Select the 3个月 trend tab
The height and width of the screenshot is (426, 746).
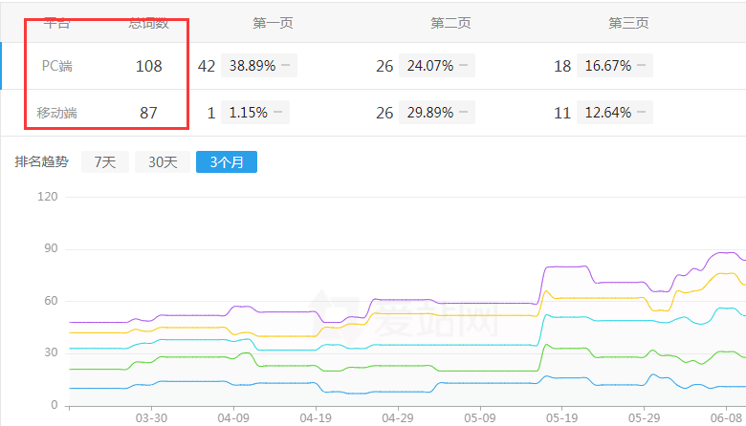tap(226, 162)
